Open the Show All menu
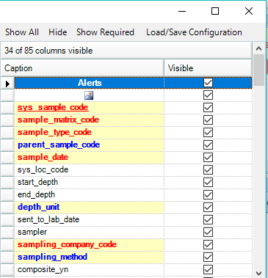 coord(22,32)
